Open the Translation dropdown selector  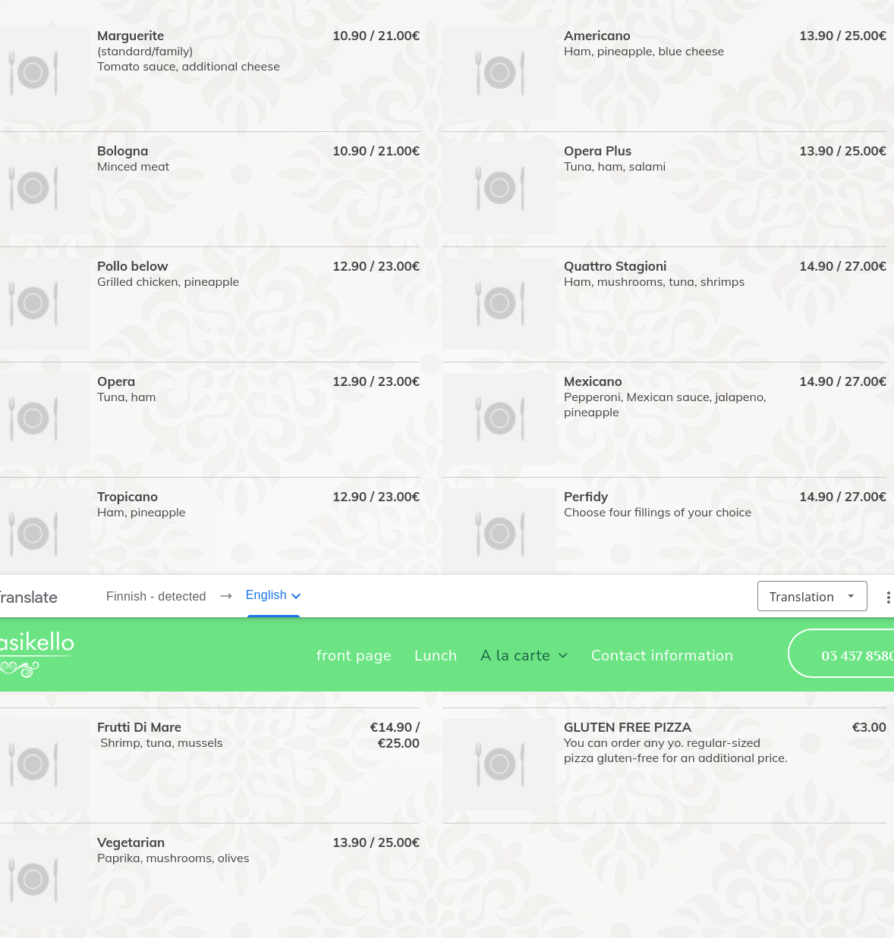tap(811, 597)
